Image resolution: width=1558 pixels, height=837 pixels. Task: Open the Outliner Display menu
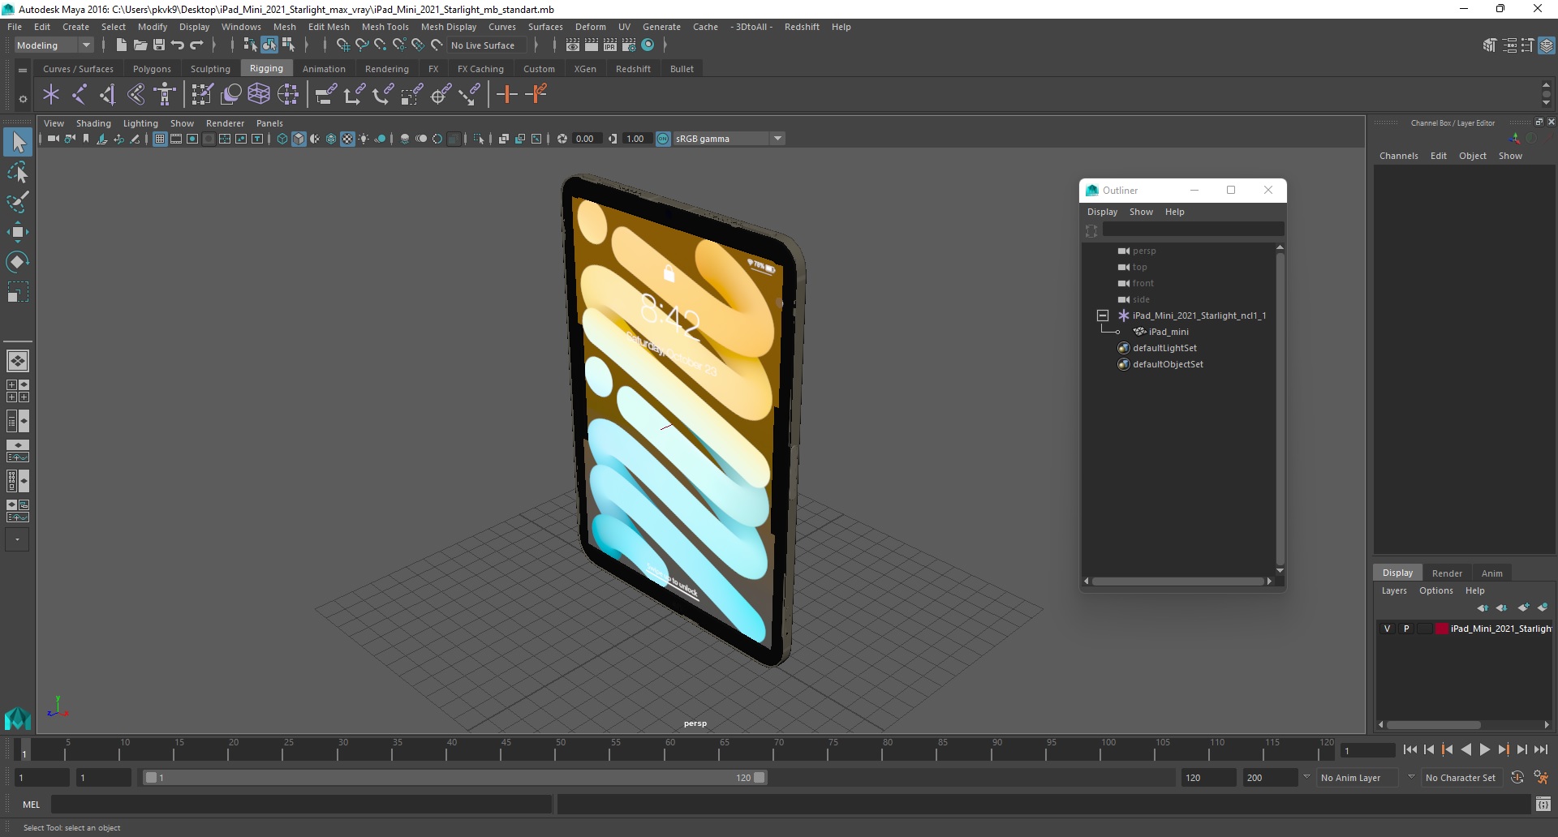tap(1102, 212)
